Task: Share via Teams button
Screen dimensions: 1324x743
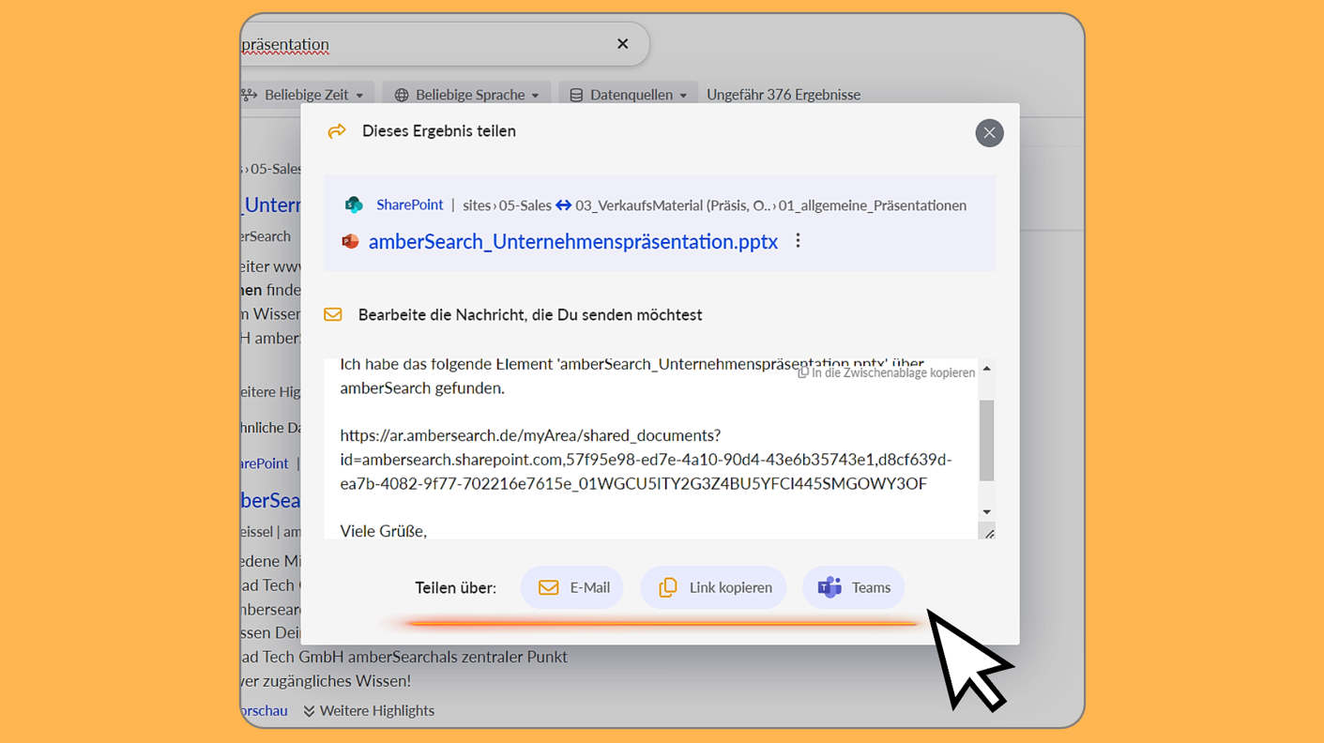Action: tap(853, 588)
